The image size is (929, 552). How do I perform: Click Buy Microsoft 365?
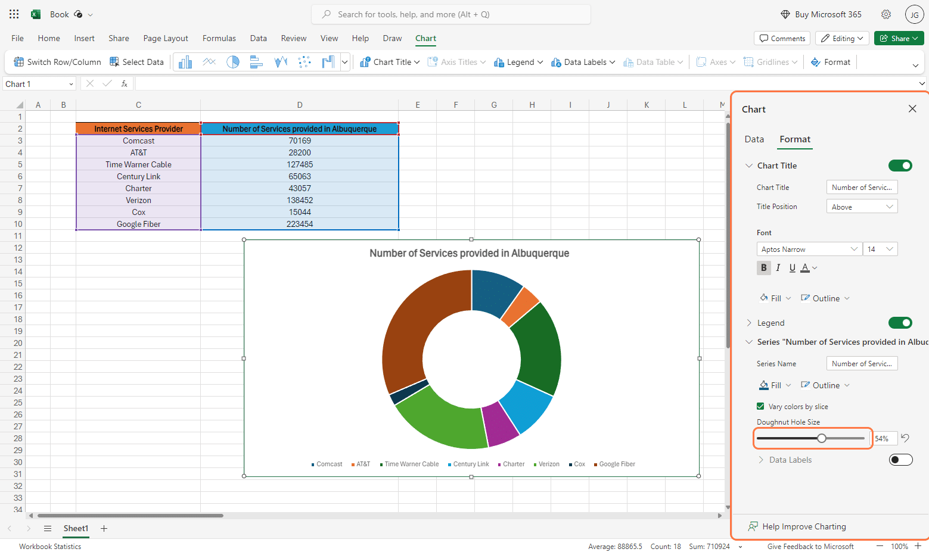[821, 14]
